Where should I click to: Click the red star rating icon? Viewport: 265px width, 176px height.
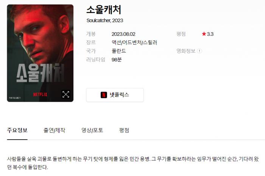click(x=204, y=34)
